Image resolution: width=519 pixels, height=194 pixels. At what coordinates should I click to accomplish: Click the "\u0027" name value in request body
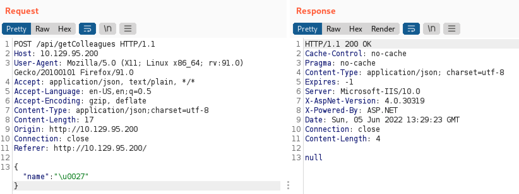(x=71, y=176)
